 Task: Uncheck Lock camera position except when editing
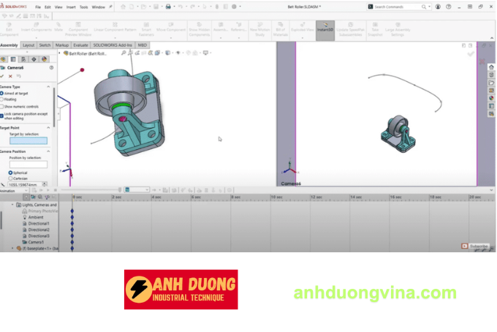2,114
